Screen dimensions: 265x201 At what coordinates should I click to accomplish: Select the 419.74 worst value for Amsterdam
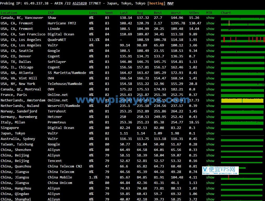(177, 100)
